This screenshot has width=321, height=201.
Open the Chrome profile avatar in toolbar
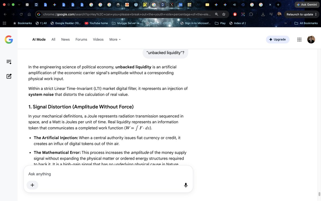(x=279, y=14)
